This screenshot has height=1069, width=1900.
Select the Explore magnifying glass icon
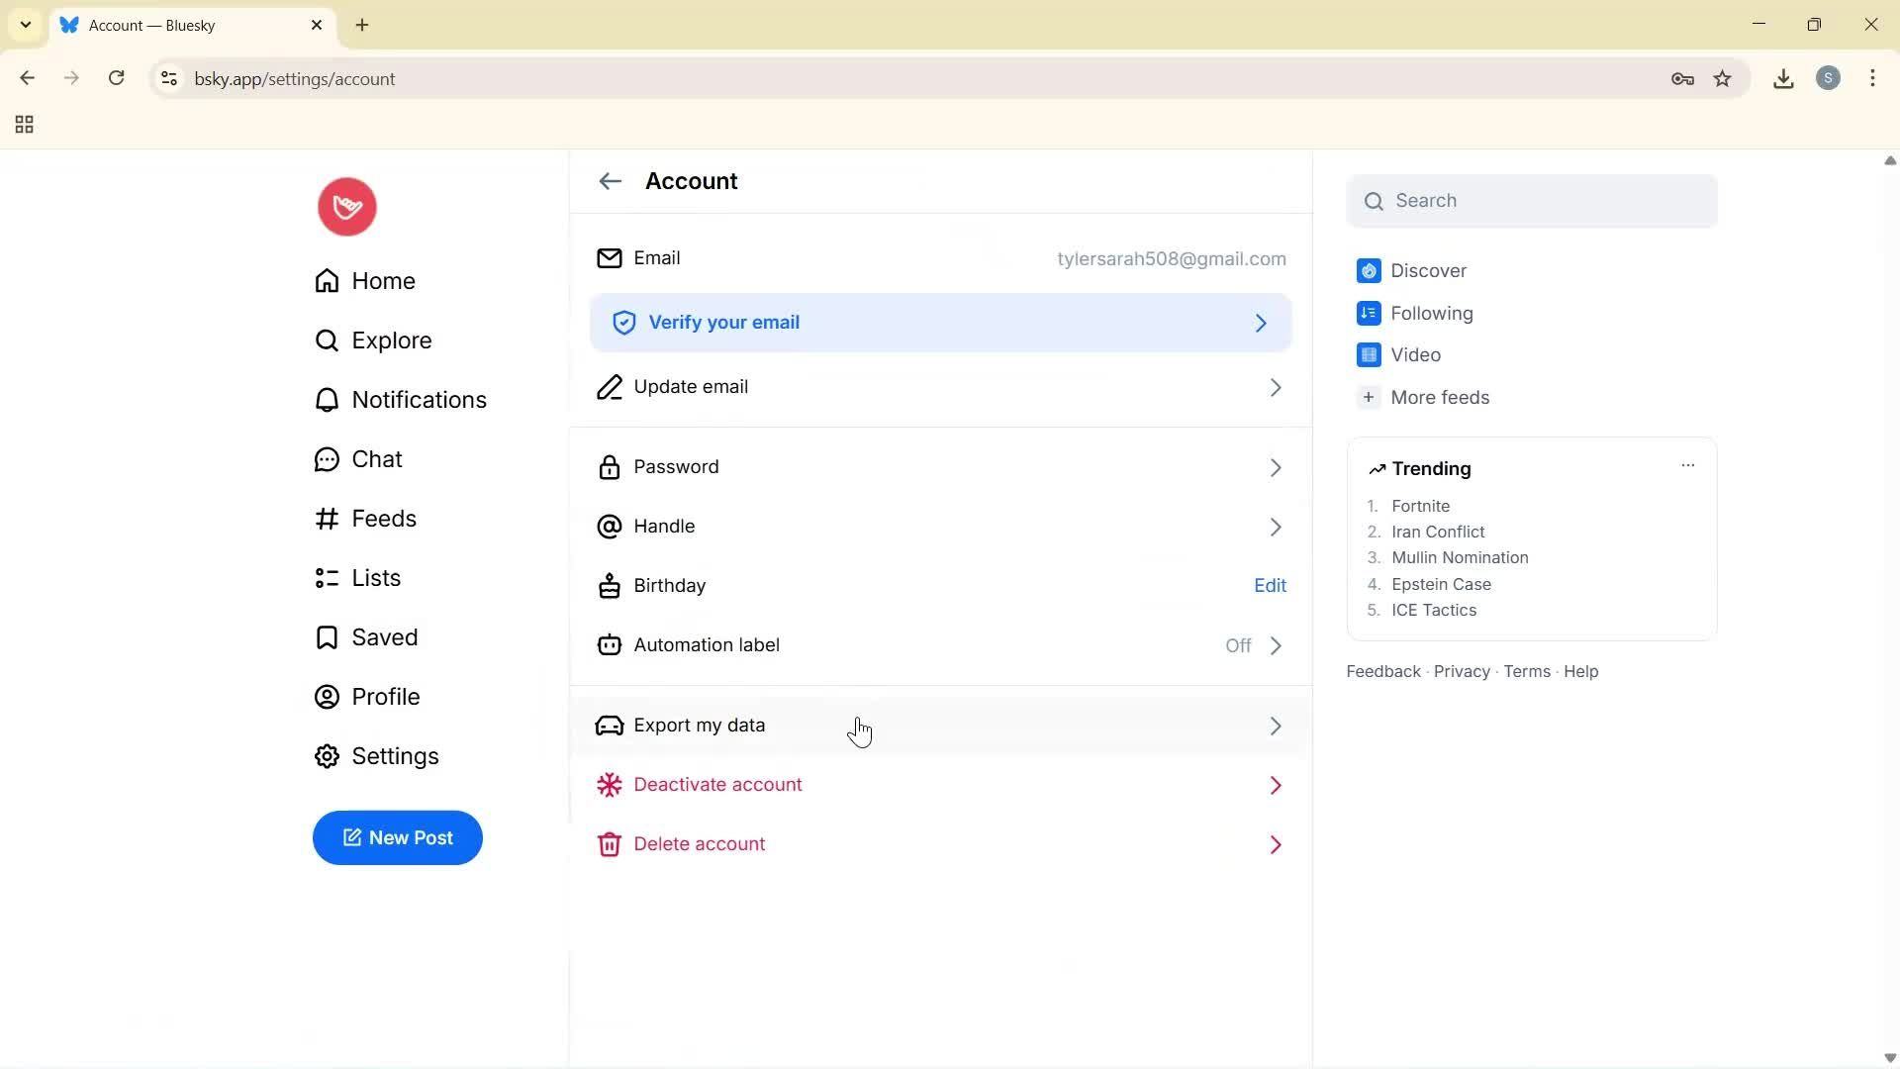coord(328,340)
